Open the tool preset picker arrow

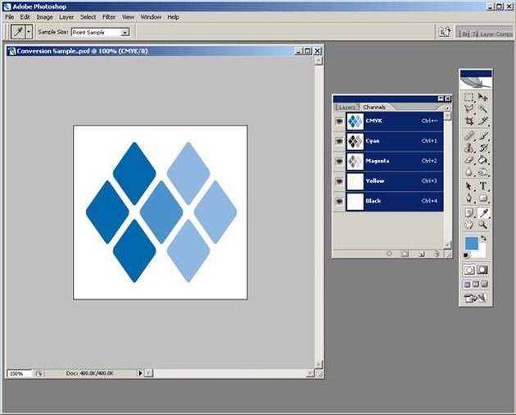[29, 32]
